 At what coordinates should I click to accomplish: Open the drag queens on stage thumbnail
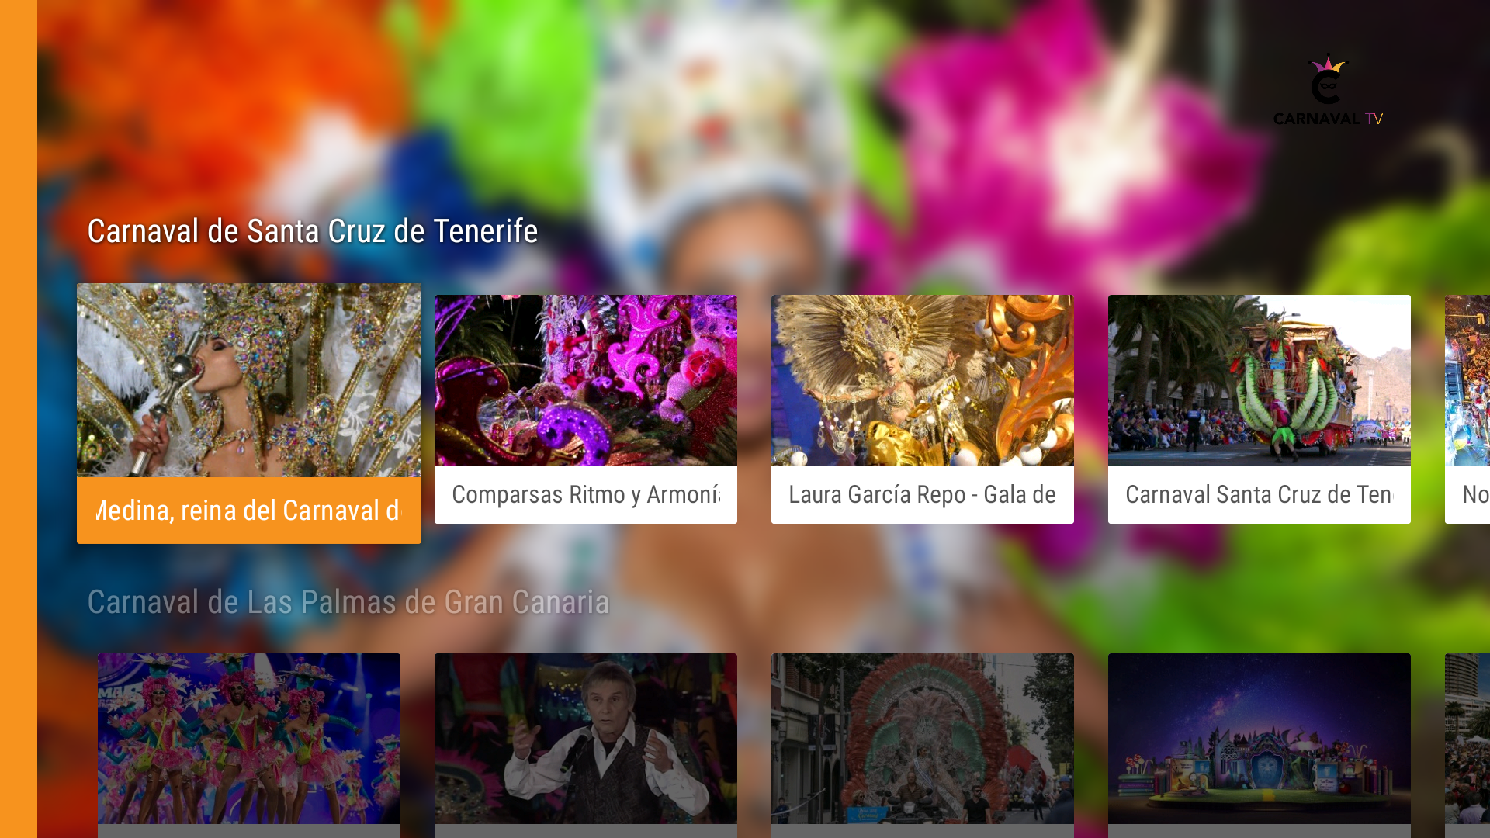249,739
